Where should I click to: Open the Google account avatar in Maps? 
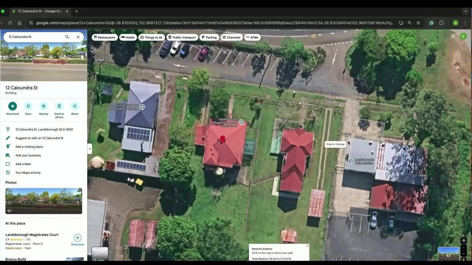click(x=463, y=36)
